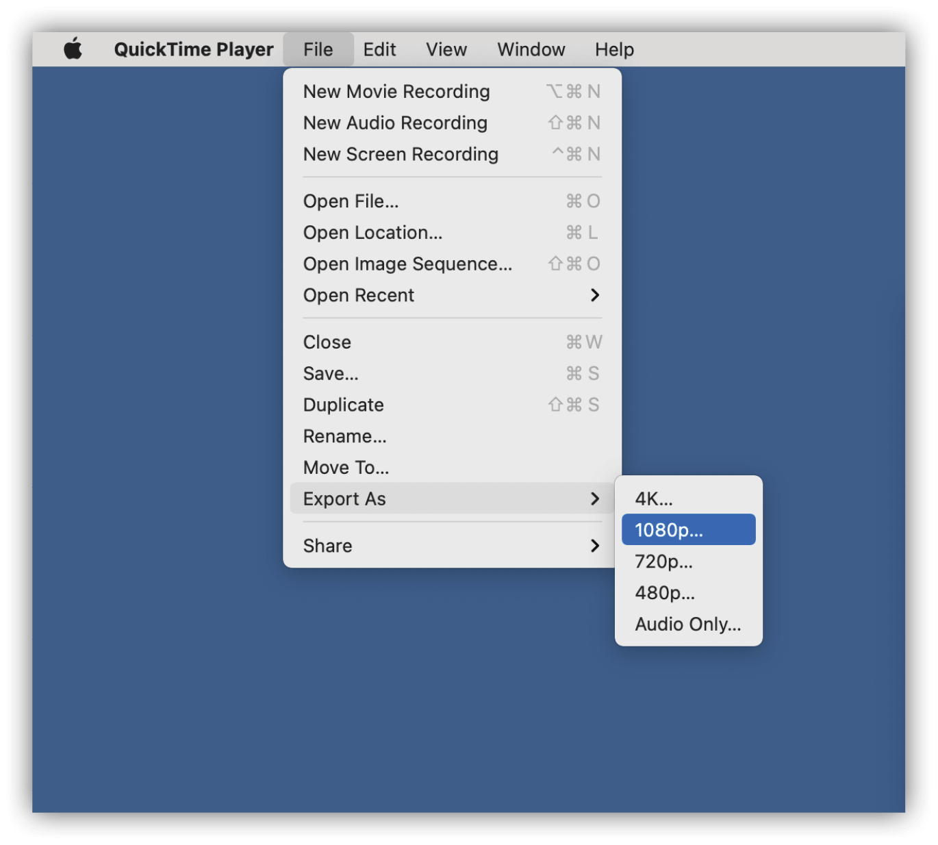Start a New Audio Recording

pyautogui.click(x=452, y=123)
